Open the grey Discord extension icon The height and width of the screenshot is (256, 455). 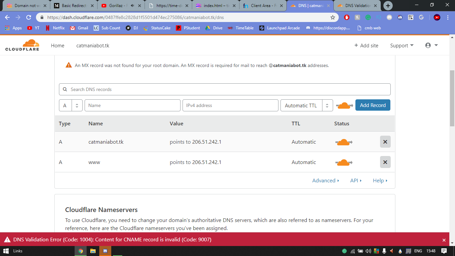point(389,17)
